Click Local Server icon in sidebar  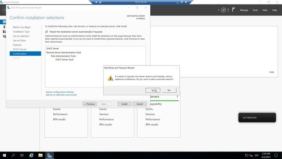(4, 27)
